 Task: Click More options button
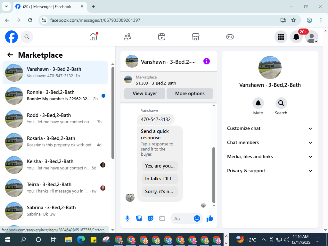pos(190,94)
